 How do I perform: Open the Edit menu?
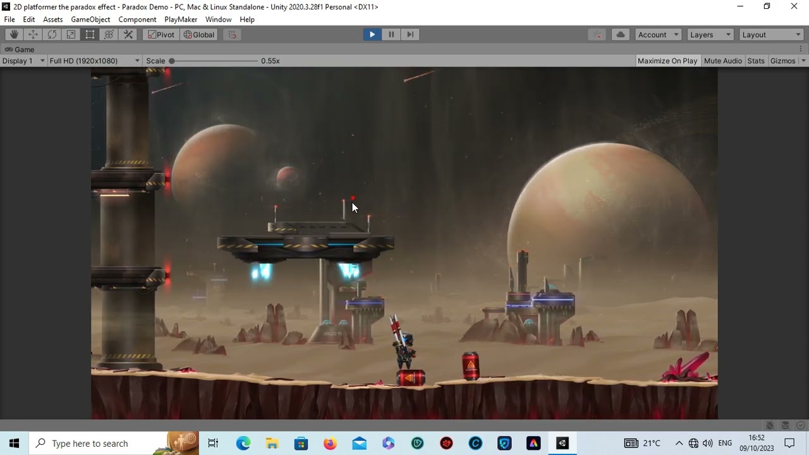pos(29,20)
